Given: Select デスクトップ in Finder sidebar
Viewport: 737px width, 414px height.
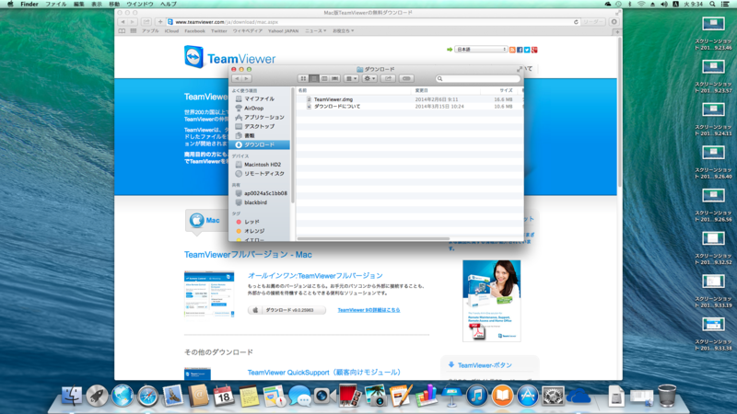Looking at the screenshot, I should [260, 126].
